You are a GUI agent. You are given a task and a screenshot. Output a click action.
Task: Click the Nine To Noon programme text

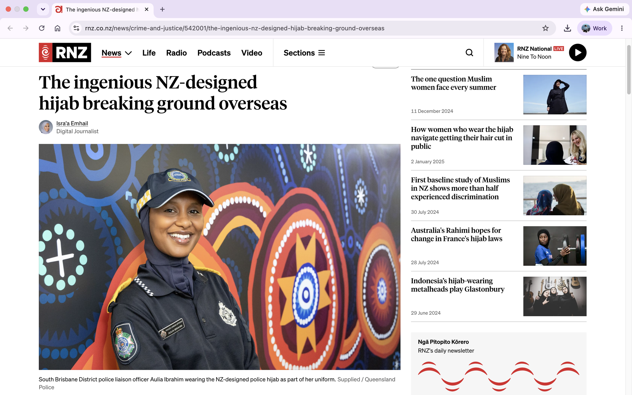coord(534,57)
